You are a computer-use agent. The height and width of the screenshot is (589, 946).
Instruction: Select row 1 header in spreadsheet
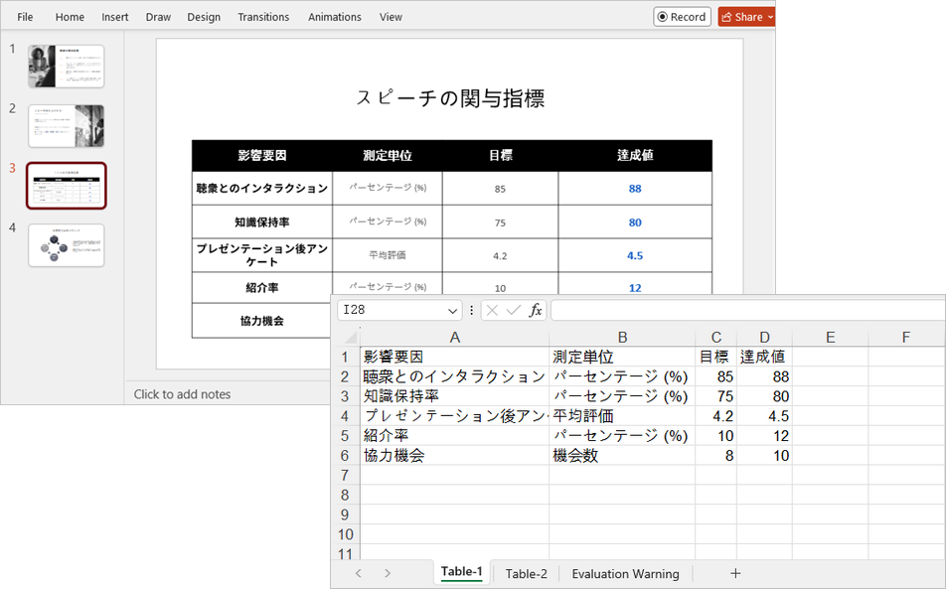tap(345, 357)
